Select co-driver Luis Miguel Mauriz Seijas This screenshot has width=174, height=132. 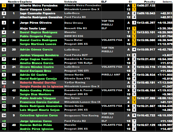point(40,110)
